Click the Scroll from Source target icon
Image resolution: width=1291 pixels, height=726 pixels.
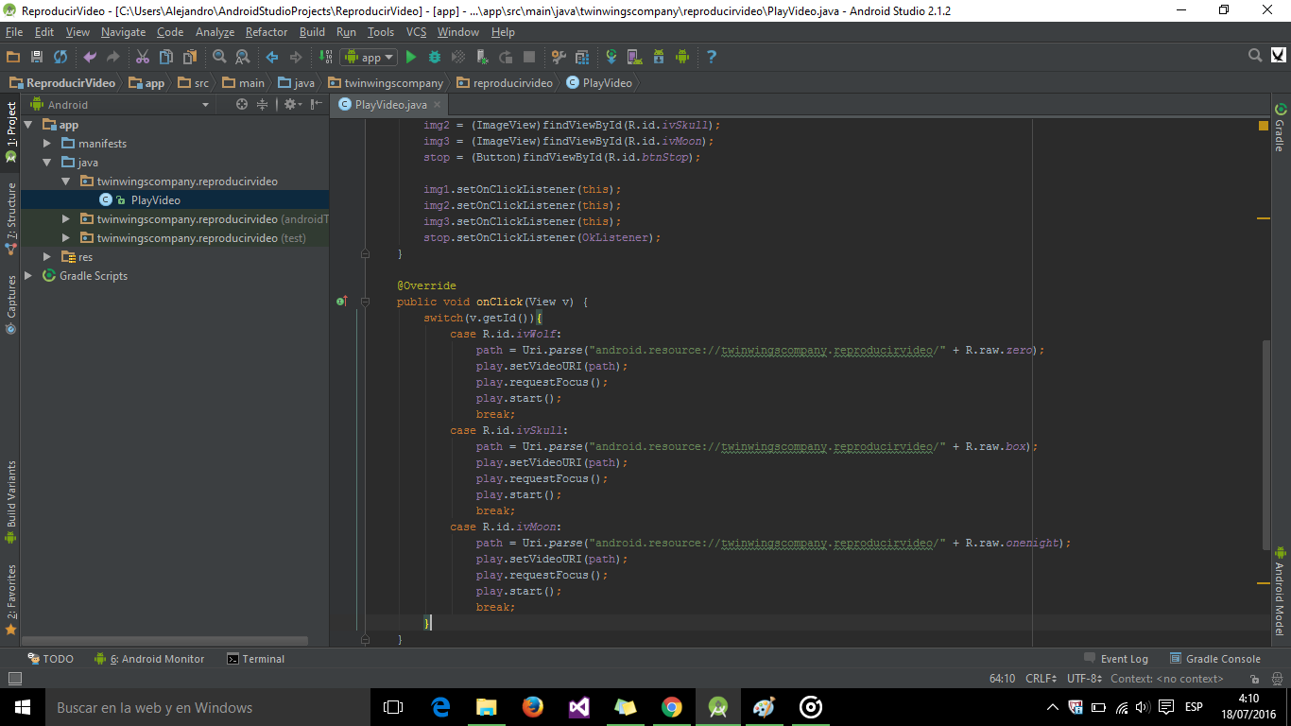point(242,104)
